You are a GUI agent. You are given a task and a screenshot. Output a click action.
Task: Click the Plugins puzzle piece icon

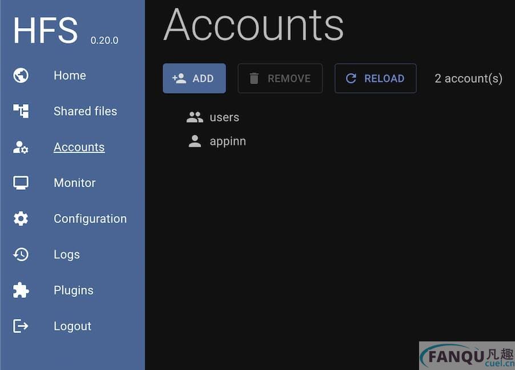tap(21, 291)
